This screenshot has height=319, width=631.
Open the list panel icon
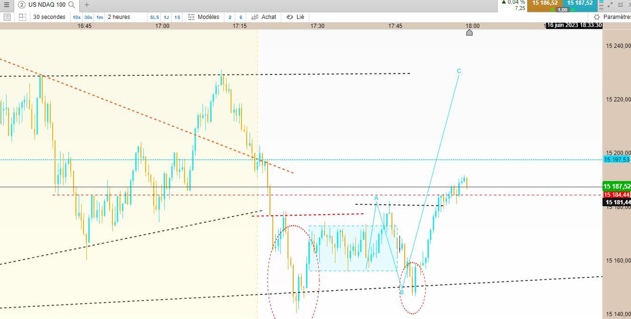click(7, 17)
